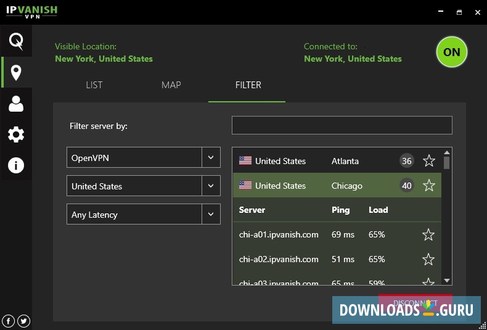Favorite the Chicago location star
This screenshot has width=487, height=330.
pyautogui.click(x=429, y=185)
